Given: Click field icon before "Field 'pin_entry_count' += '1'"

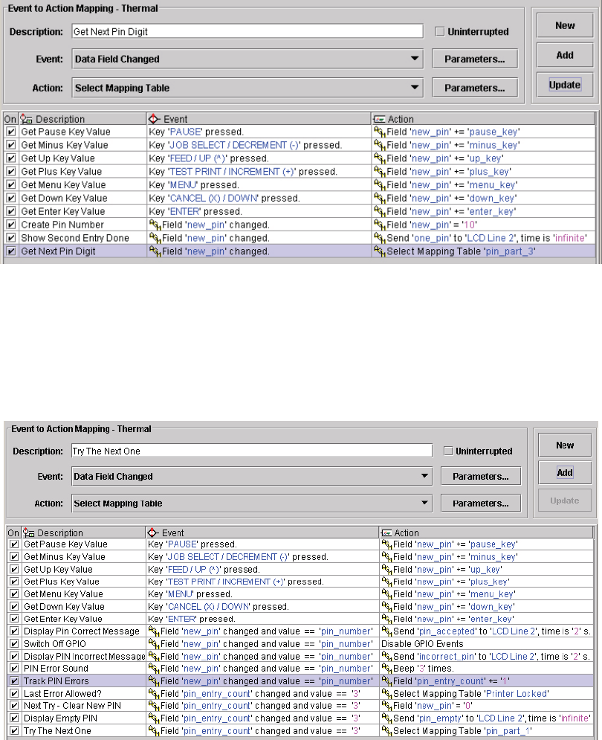Looking at the screenshot, I should pos(387,681).
